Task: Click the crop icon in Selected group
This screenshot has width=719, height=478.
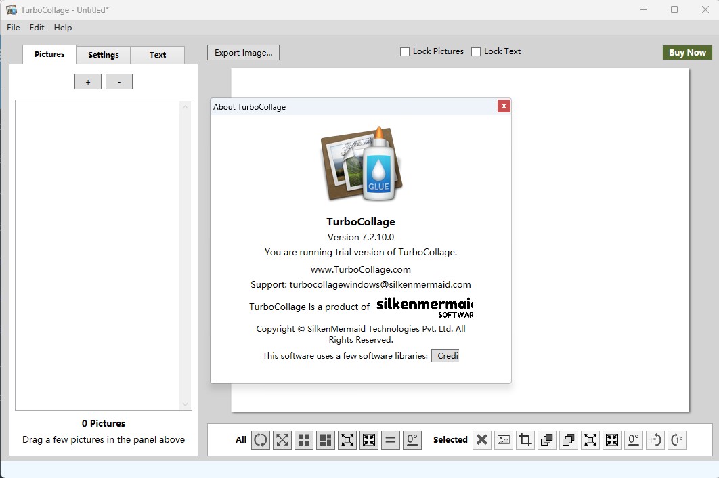Action: point(525,440)
